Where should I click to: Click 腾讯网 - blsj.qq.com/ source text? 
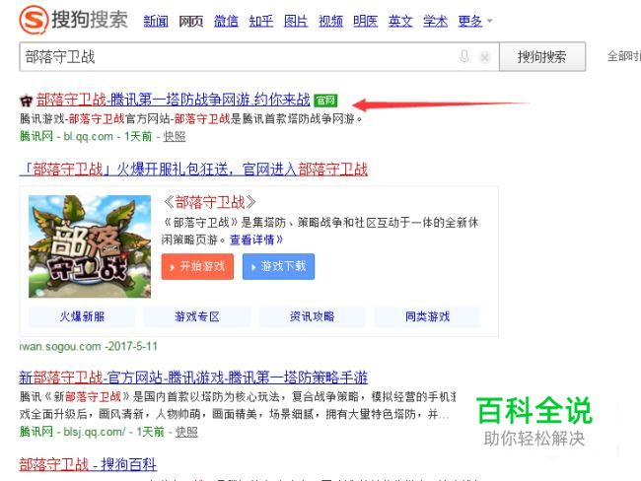pyautogui.click(x=73, y=432)
